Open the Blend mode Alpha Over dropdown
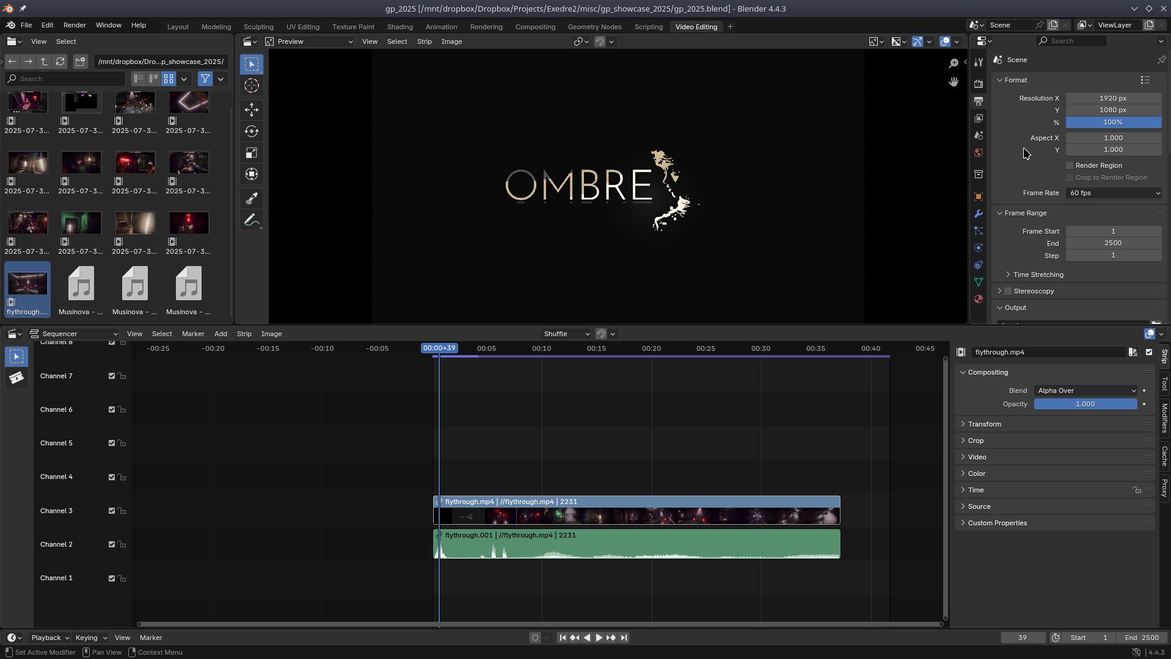Viewport: 1171px width, 659px height. pyautogui.click(x=1085, y=391)
